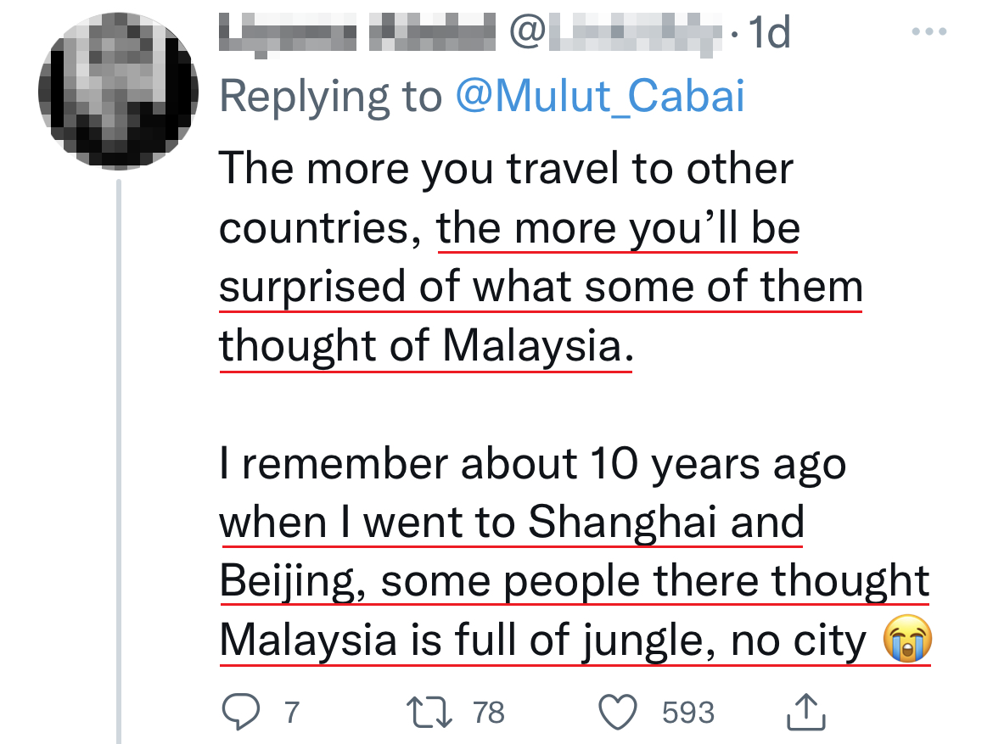The image size is (993, 744).
Task: Open the pixelated profile avatar
Action: [118, 89]
